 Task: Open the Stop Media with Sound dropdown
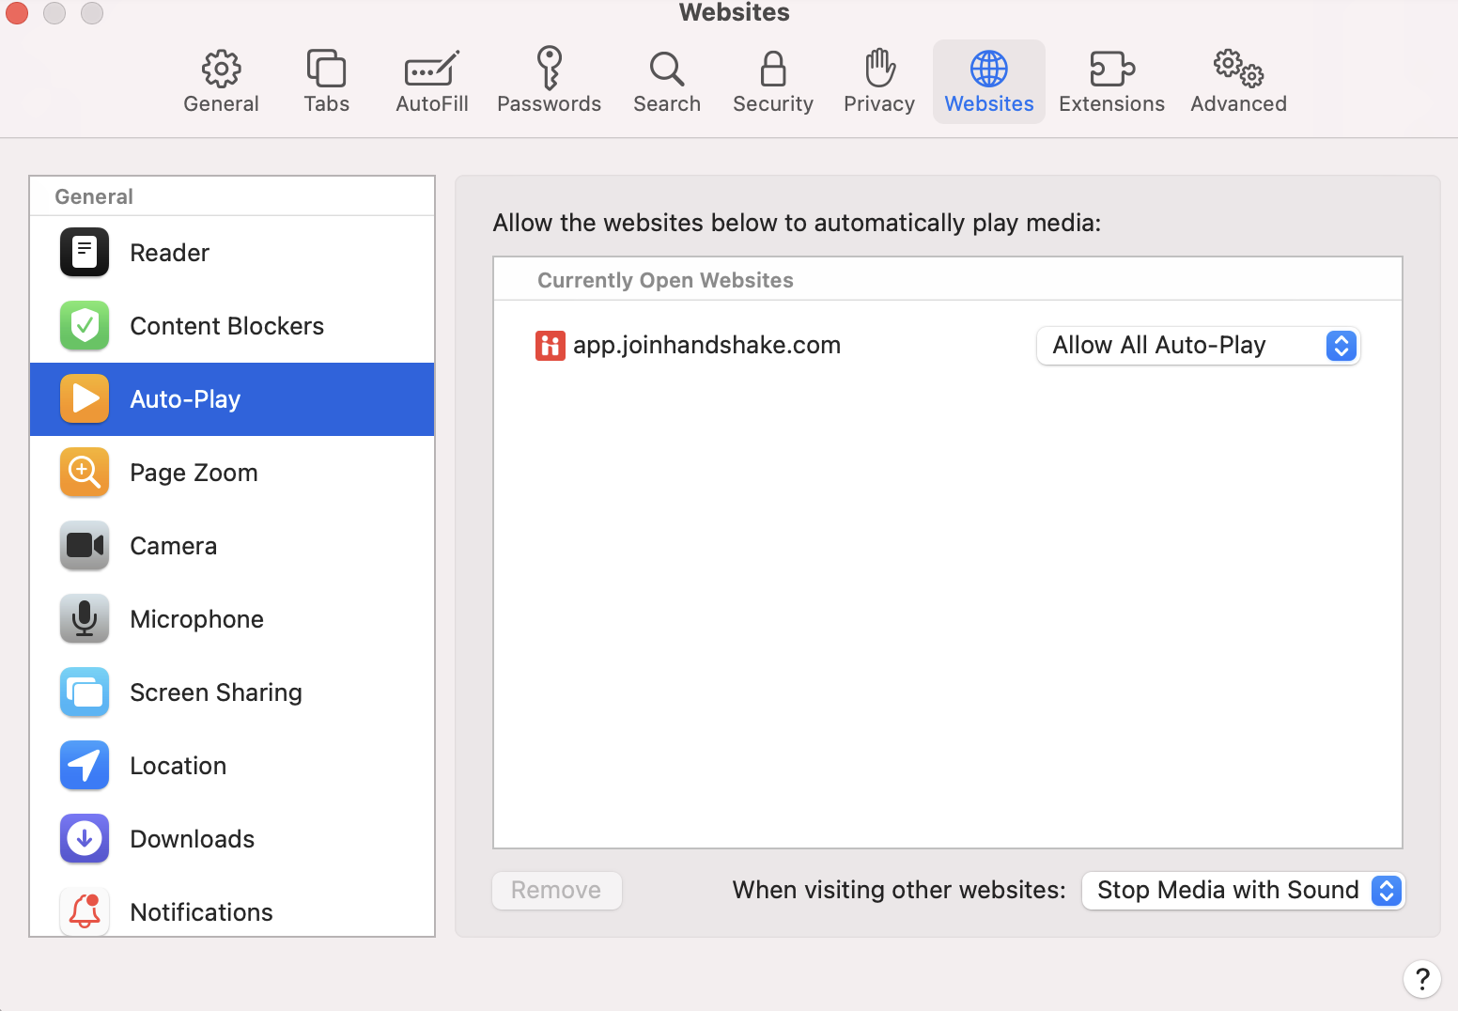[1243, 890]
